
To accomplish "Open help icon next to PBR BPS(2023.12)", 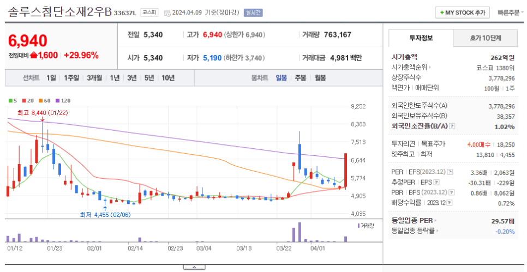I will pos(451,193).
